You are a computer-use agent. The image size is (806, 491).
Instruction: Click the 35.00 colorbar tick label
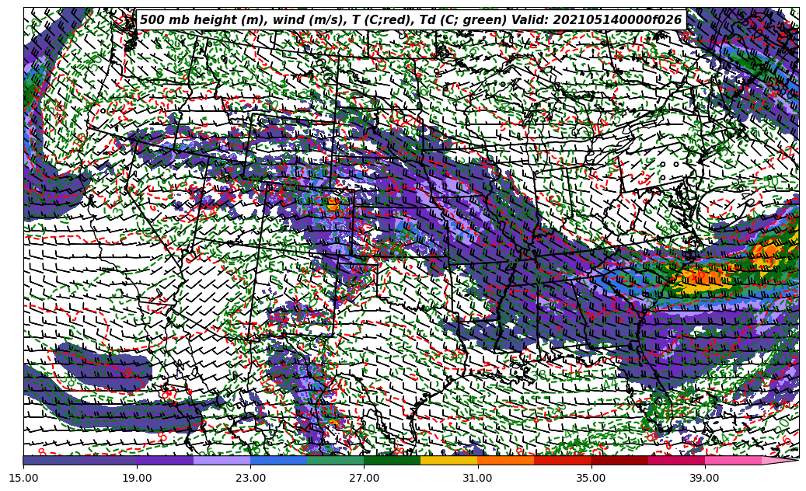[x=591, y=478]
